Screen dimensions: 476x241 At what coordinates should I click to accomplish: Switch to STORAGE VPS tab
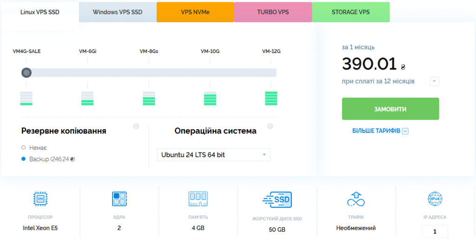point(350,12)
